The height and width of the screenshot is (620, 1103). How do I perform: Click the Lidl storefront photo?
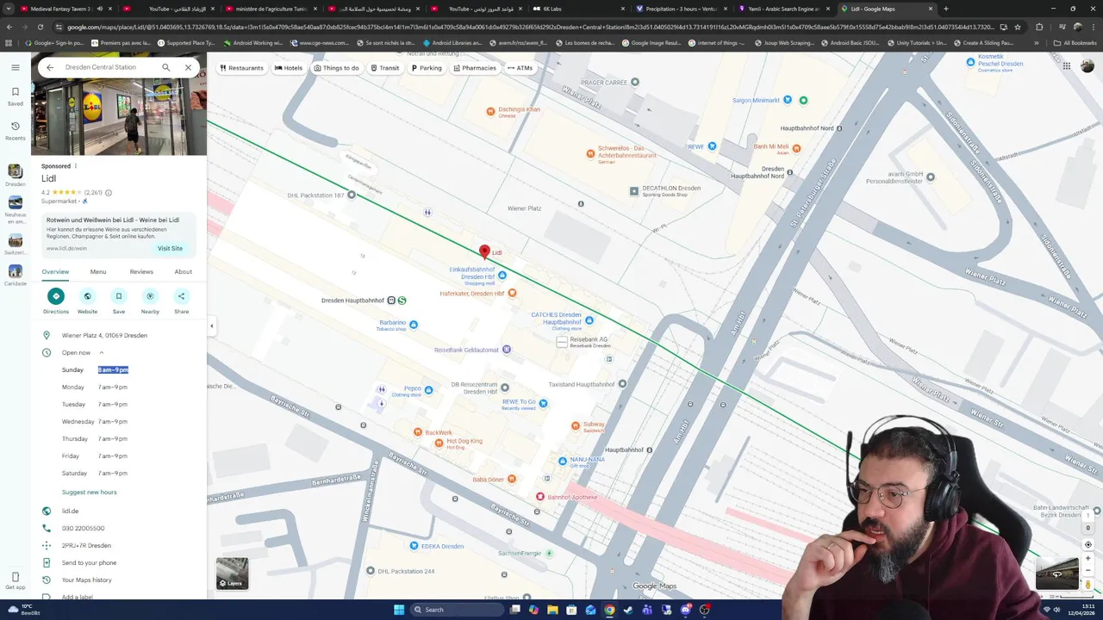[119, 117]
